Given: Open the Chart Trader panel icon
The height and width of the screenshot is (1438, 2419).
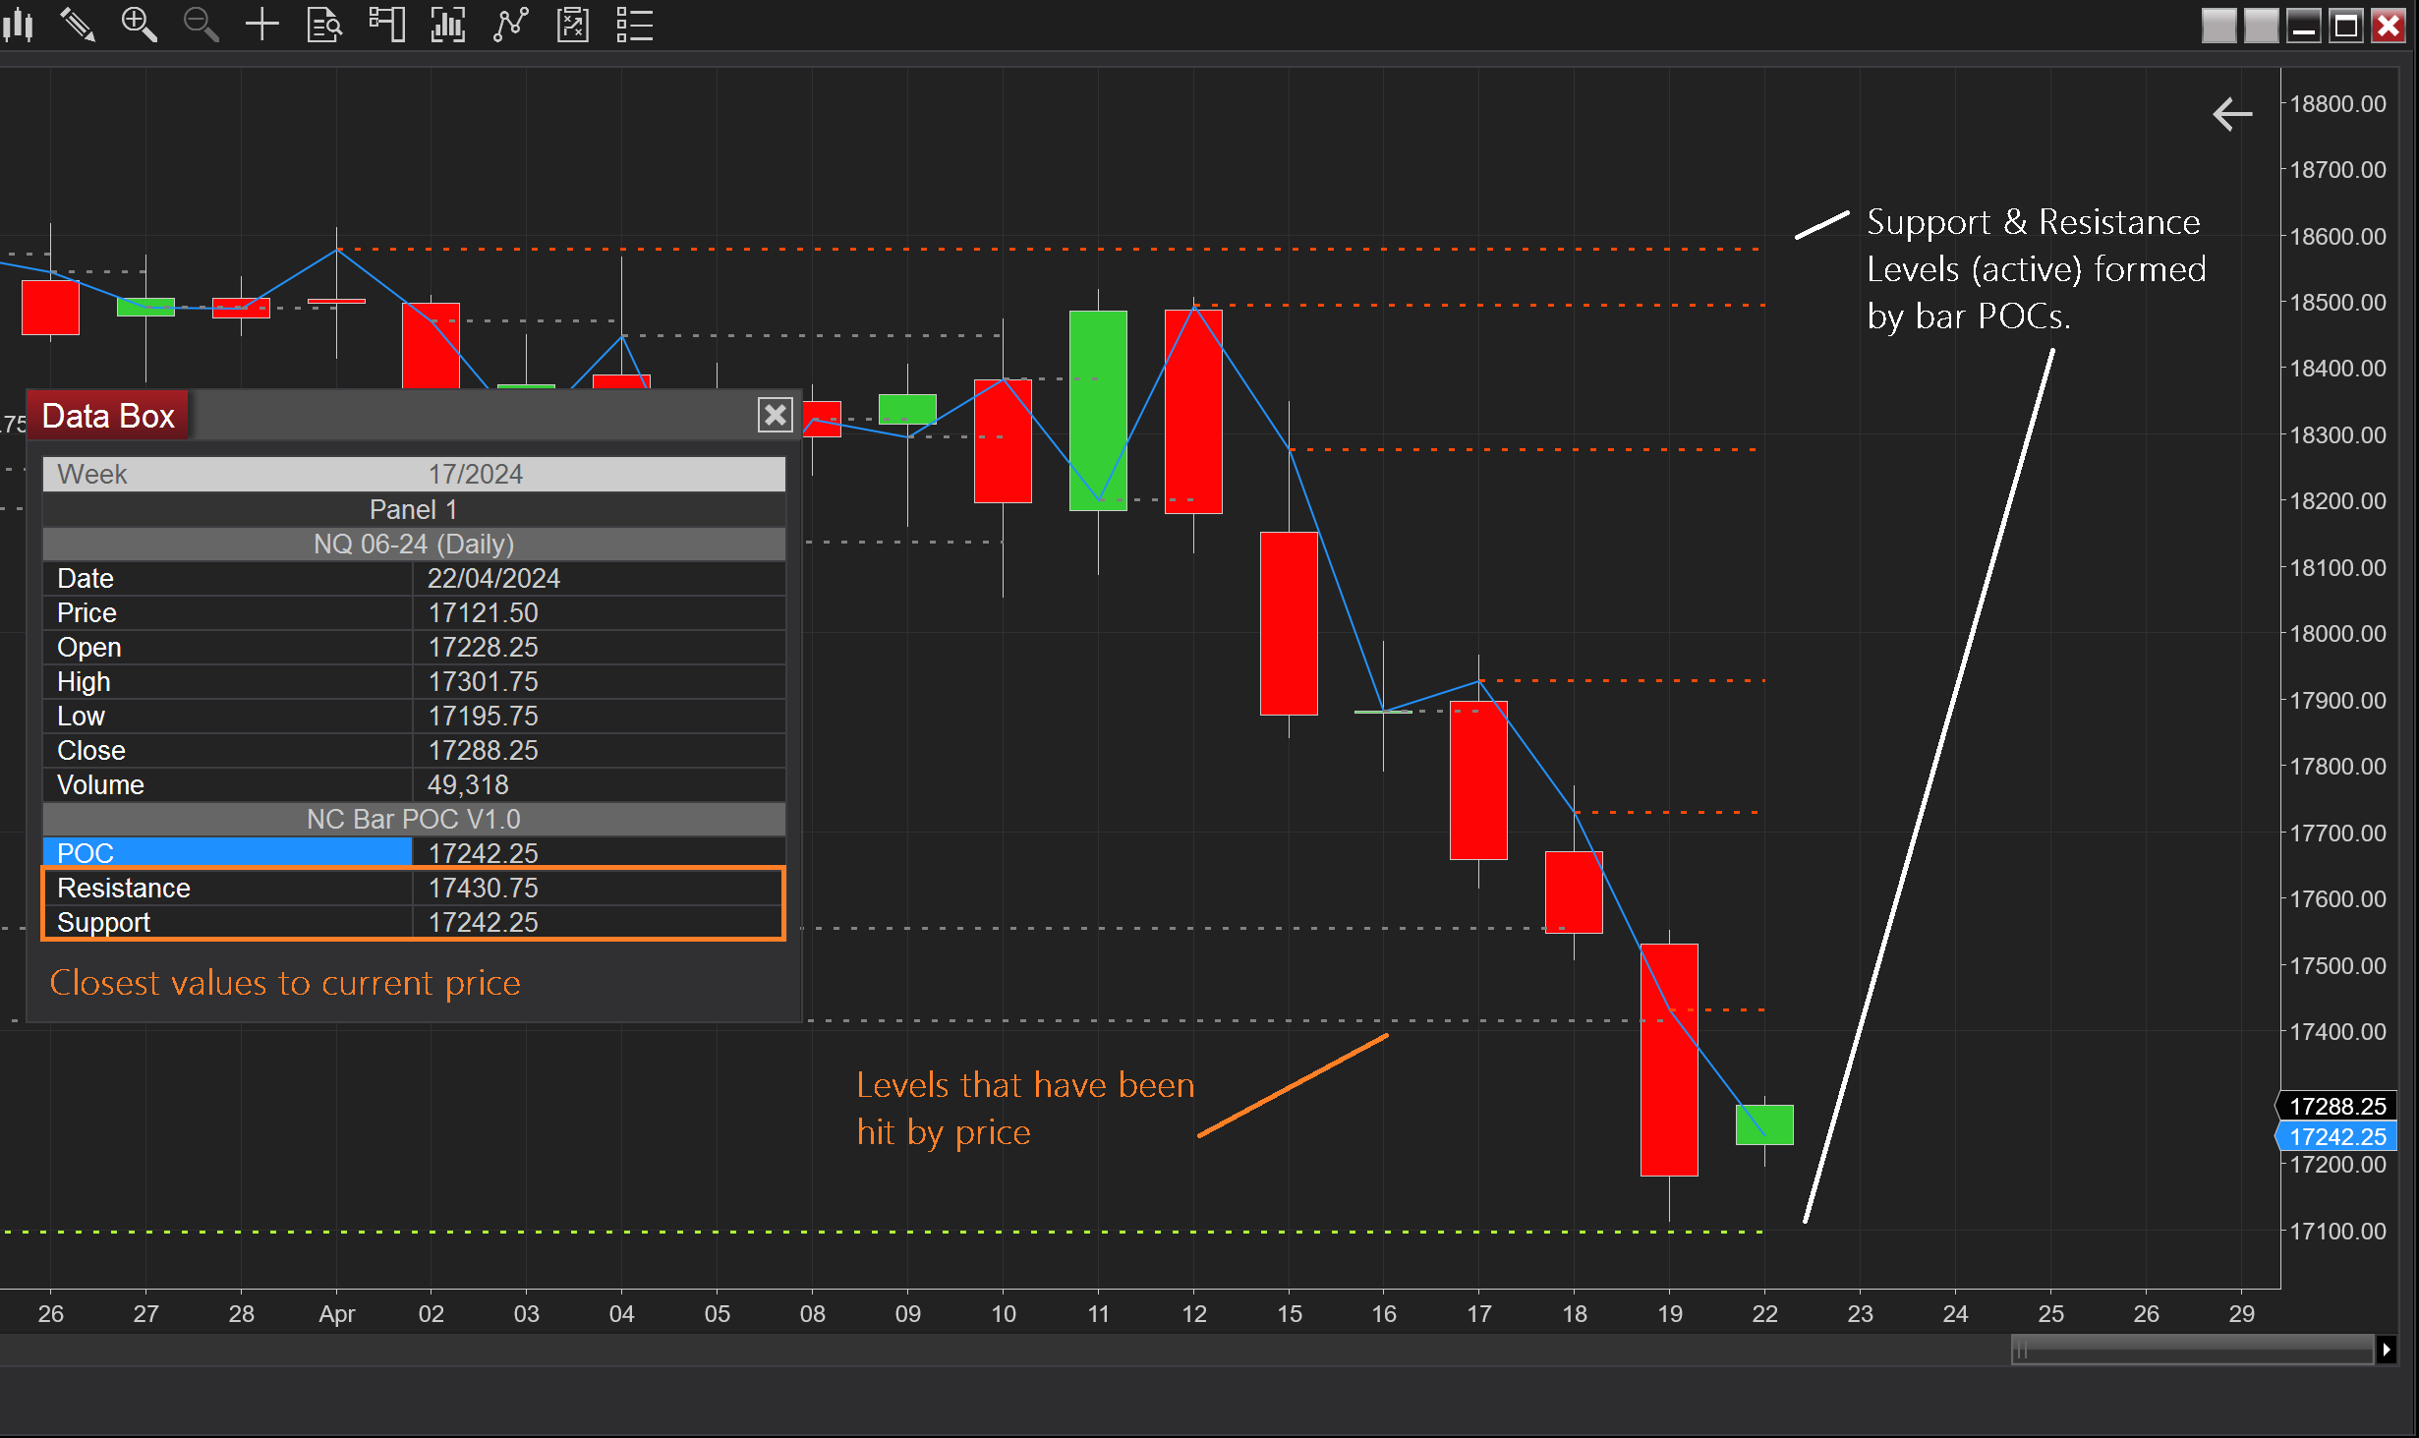Looking at the screenshot, I should [x=386, y=24].
